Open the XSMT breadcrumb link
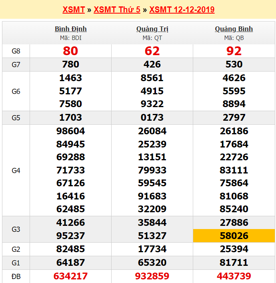This screenshot has width=276, height=283. click(74, 10)
